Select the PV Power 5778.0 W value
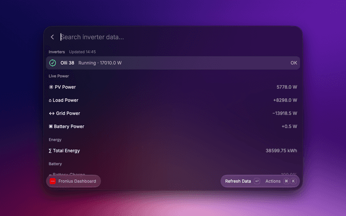 tap(287, 87)
